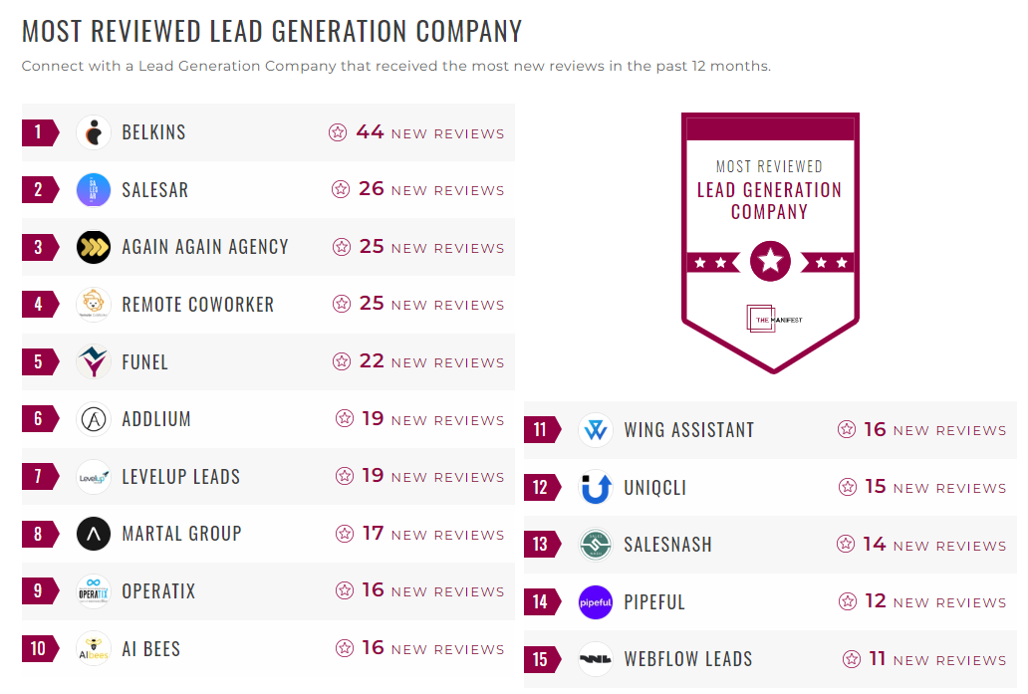Click the Belkins company logo
1028x694 pixels.
[93, 131]
